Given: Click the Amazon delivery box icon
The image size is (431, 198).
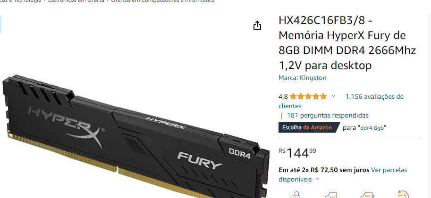Looking at the screenshot, I should click(331, 194).
